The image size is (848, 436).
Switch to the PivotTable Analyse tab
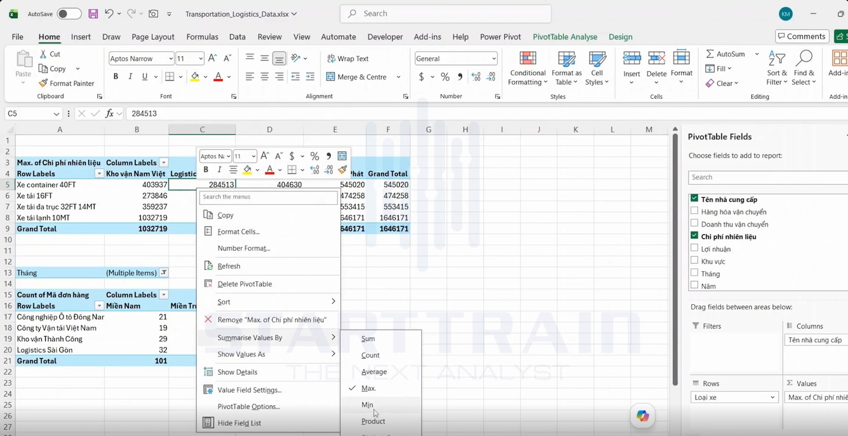(x=565, y=37)
